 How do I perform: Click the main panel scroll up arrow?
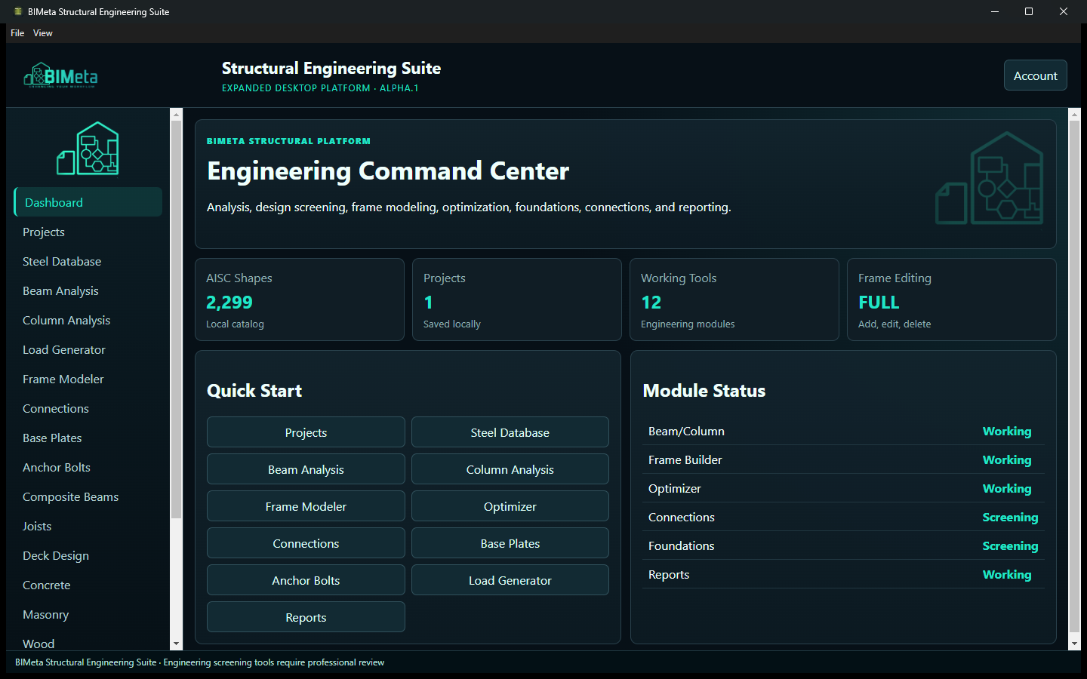pos(1075,115)
